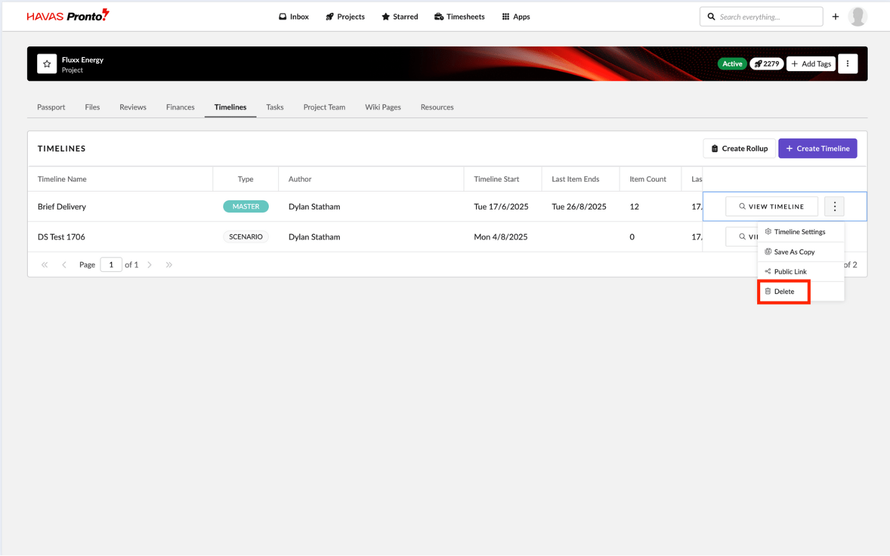Click the Create Timeline button
The width and height of the screenshot is (890, 556).
(817, 148)
